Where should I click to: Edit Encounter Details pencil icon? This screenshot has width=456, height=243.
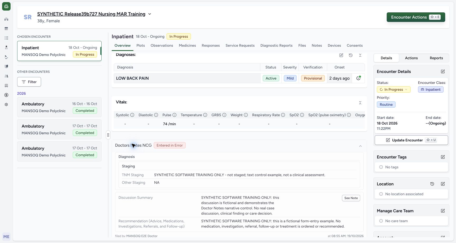(x=443, y=72)
